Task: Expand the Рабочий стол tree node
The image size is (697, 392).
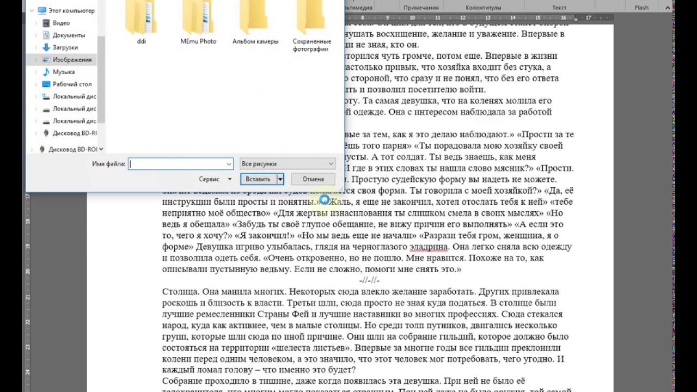Action: [x=36, y=84]
